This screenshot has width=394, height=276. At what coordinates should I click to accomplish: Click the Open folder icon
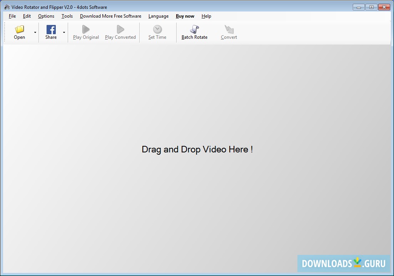pos(19,30)
